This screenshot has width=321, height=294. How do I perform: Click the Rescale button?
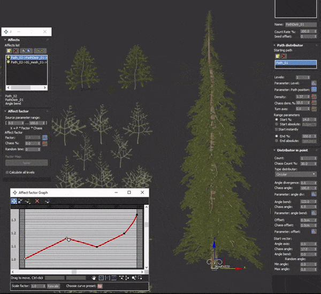pos(53,286)
